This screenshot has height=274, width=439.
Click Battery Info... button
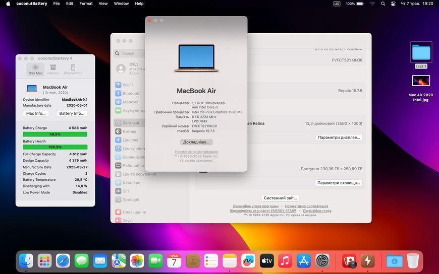click(72, 113)
